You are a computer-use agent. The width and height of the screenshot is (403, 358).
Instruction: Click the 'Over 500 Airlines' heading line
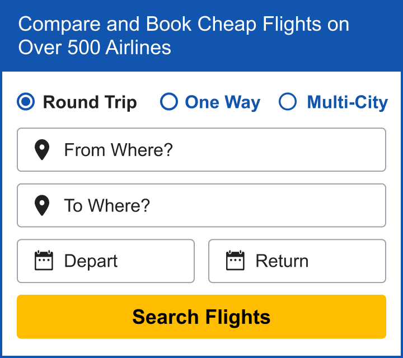[95, 48]
